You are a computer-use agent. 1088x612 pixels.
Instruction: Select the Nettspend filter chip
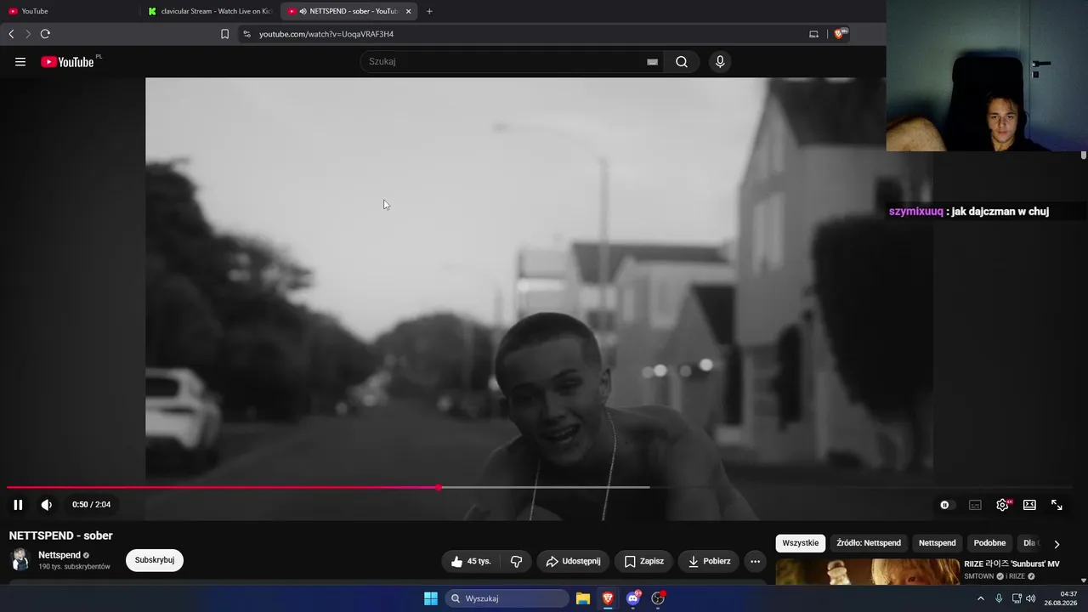click(938, 543)
